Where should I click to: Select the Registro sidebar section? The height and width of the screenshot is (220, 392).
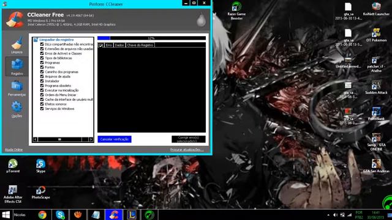[17, 67]
